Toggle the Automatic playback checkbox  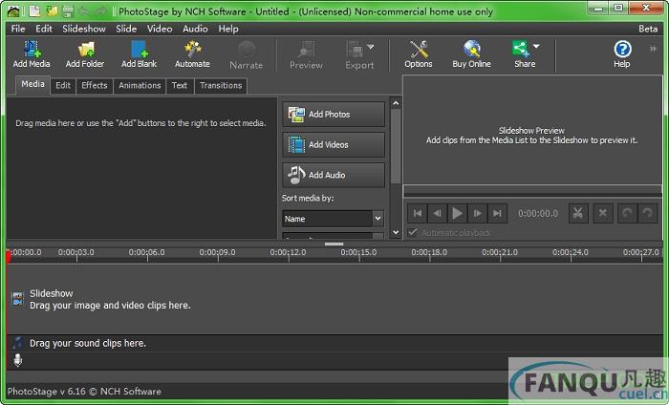412,232
